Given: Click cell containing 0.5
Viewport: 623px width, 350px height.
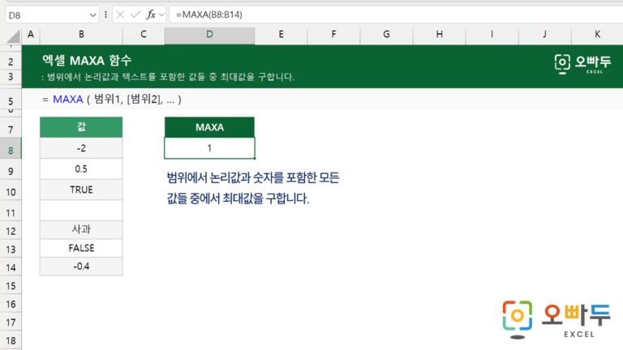Looking at the screenshot, I should (x=81, y=169).
